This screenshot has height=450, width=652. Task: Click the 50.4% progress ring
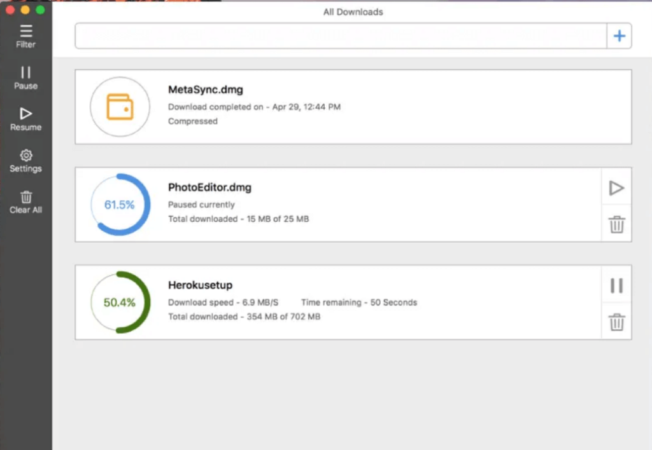(x=120, y=302)
